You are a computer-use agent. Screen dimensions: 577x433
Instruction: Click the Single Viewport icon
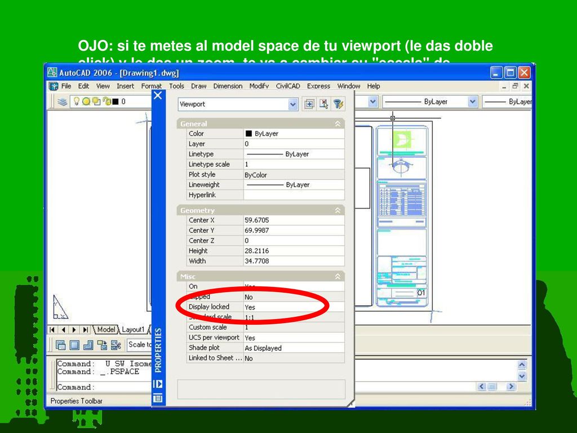click(x=75, y=345)
